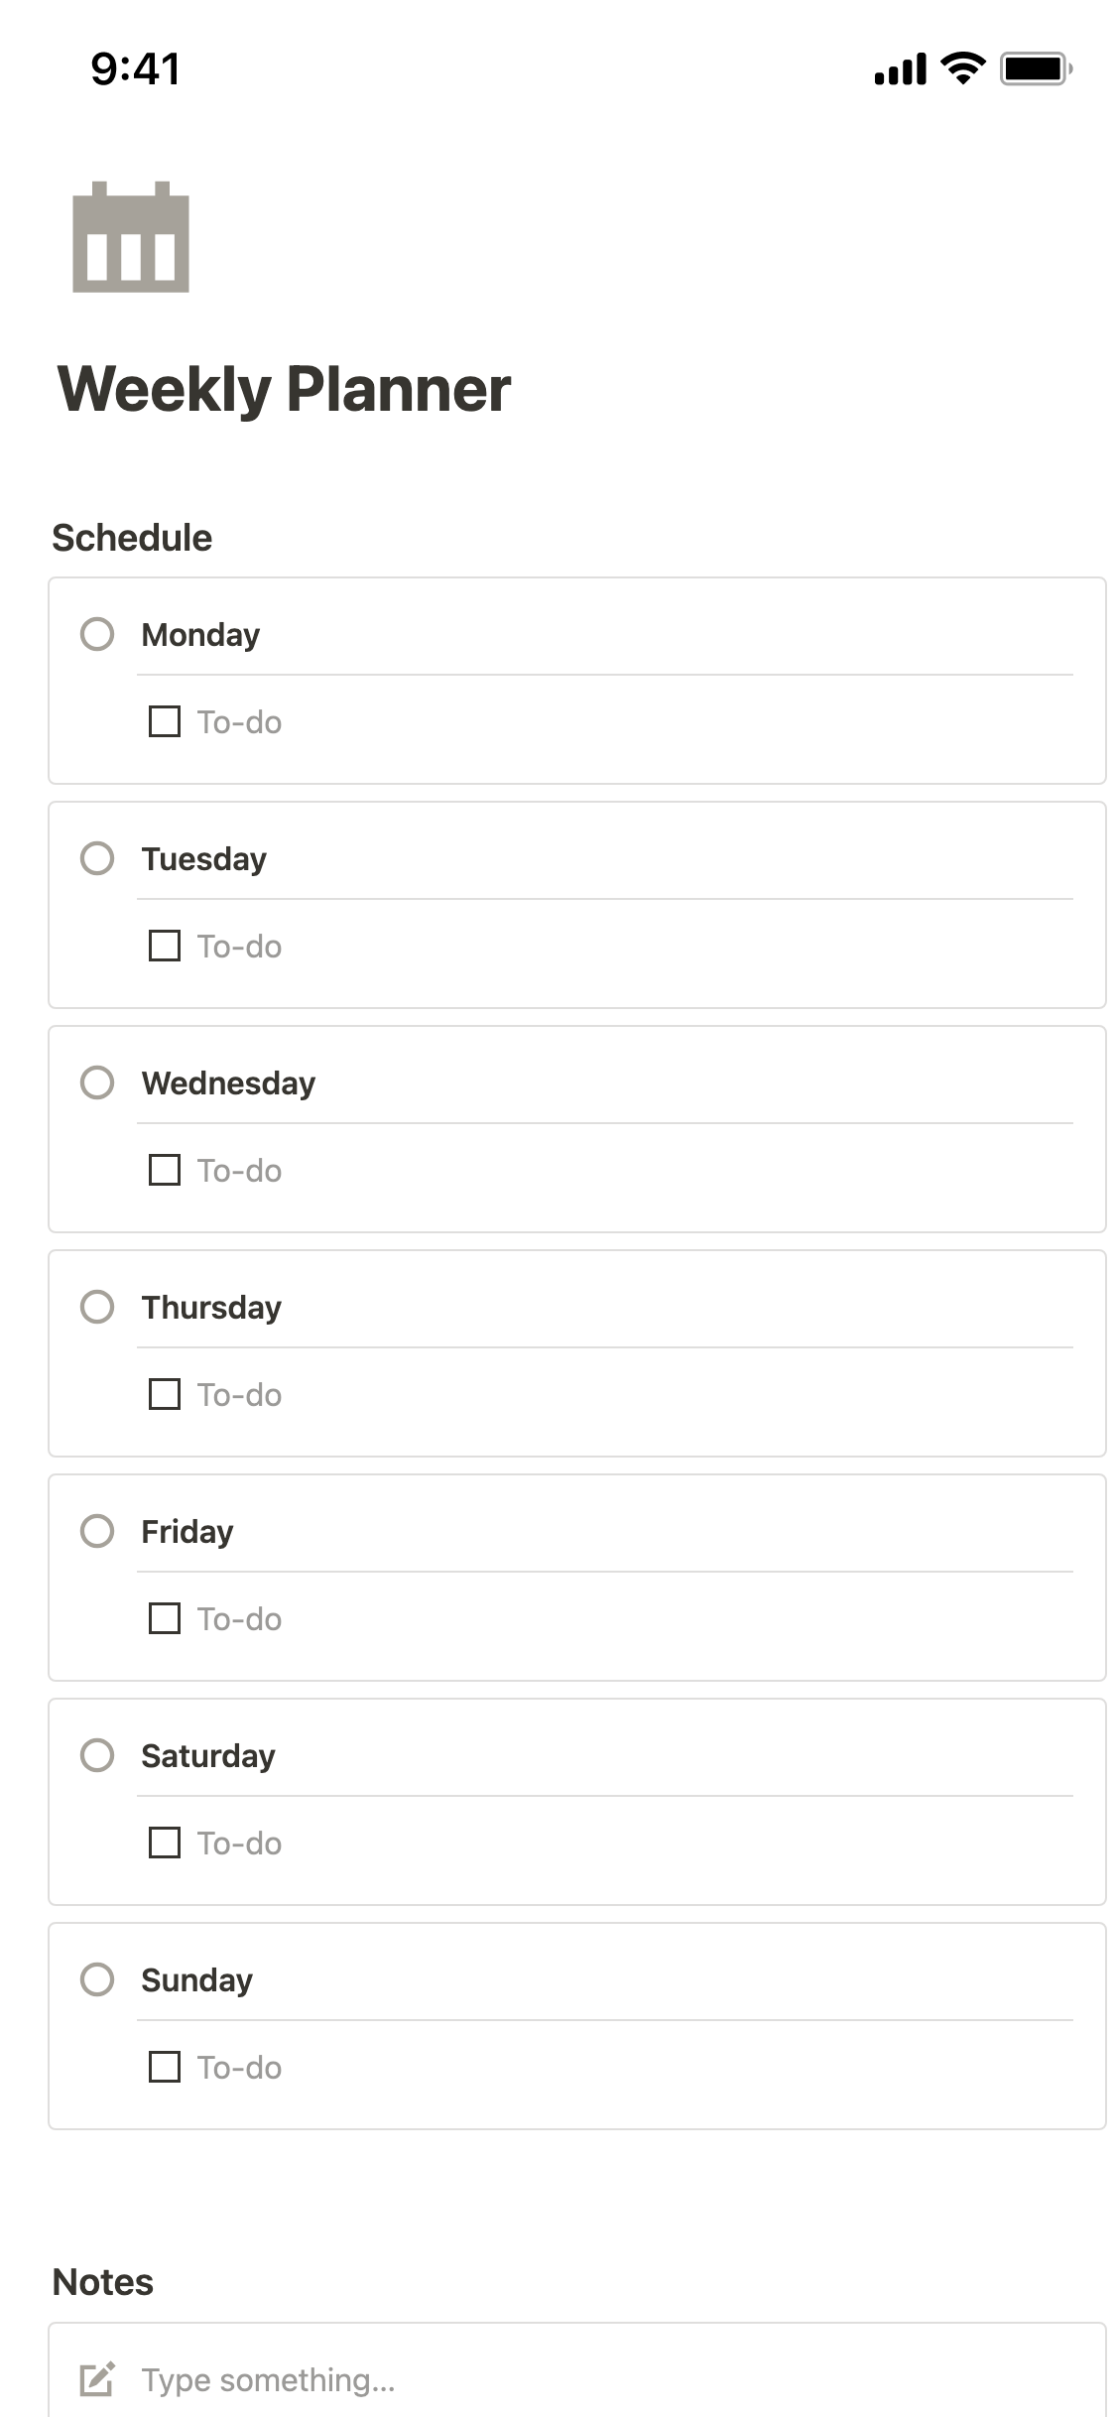Select the Thursday heading text
The height and width of the screenshot is (2417, 1116).
(211, 1308)
